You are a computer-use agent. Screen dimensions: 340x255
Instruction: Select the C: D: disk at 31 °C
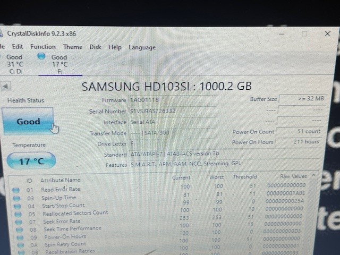(15, 64)
